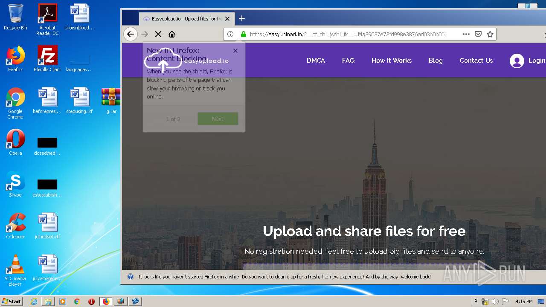Launch Acrobat Reader DC shortcut
This screenshot has width=546, height=307.
[x=47, y=20]
